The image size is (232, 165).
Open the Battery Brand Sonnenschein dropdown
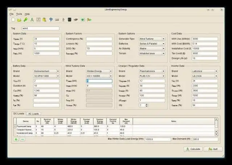click(x=46, y=71)
